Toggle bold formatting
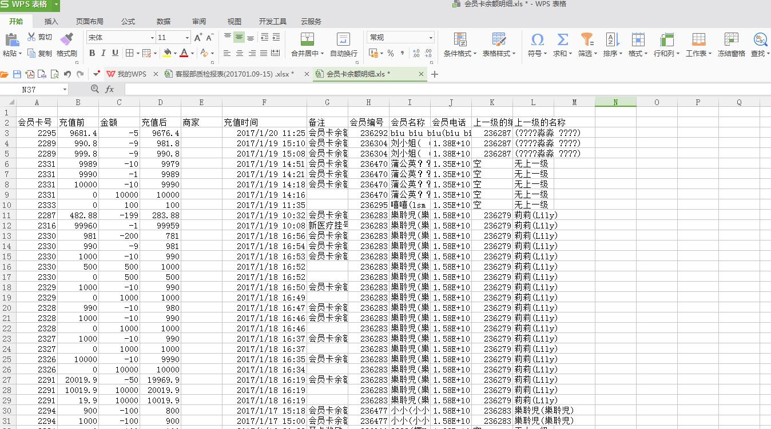Image resolution: width=771 pixels, height=429 pixels. [x=92, y=53]
